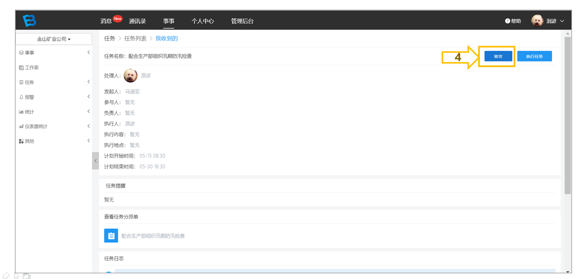Click the 任务列表 breadcrumb
The image size is (581, 279).
pyautogui.click(x=135, y=39)
